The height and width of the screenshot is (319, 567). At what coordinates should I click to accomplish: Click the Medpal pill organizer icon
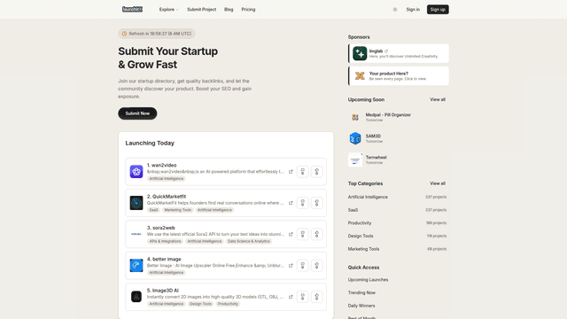(355, 117)
